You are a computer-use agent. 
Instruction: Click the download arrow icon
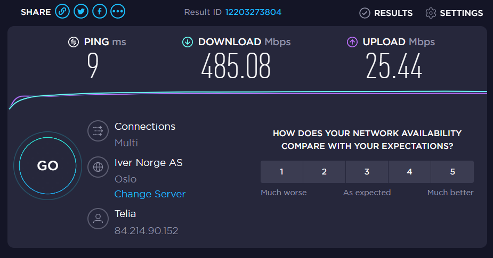coord(187,42)
